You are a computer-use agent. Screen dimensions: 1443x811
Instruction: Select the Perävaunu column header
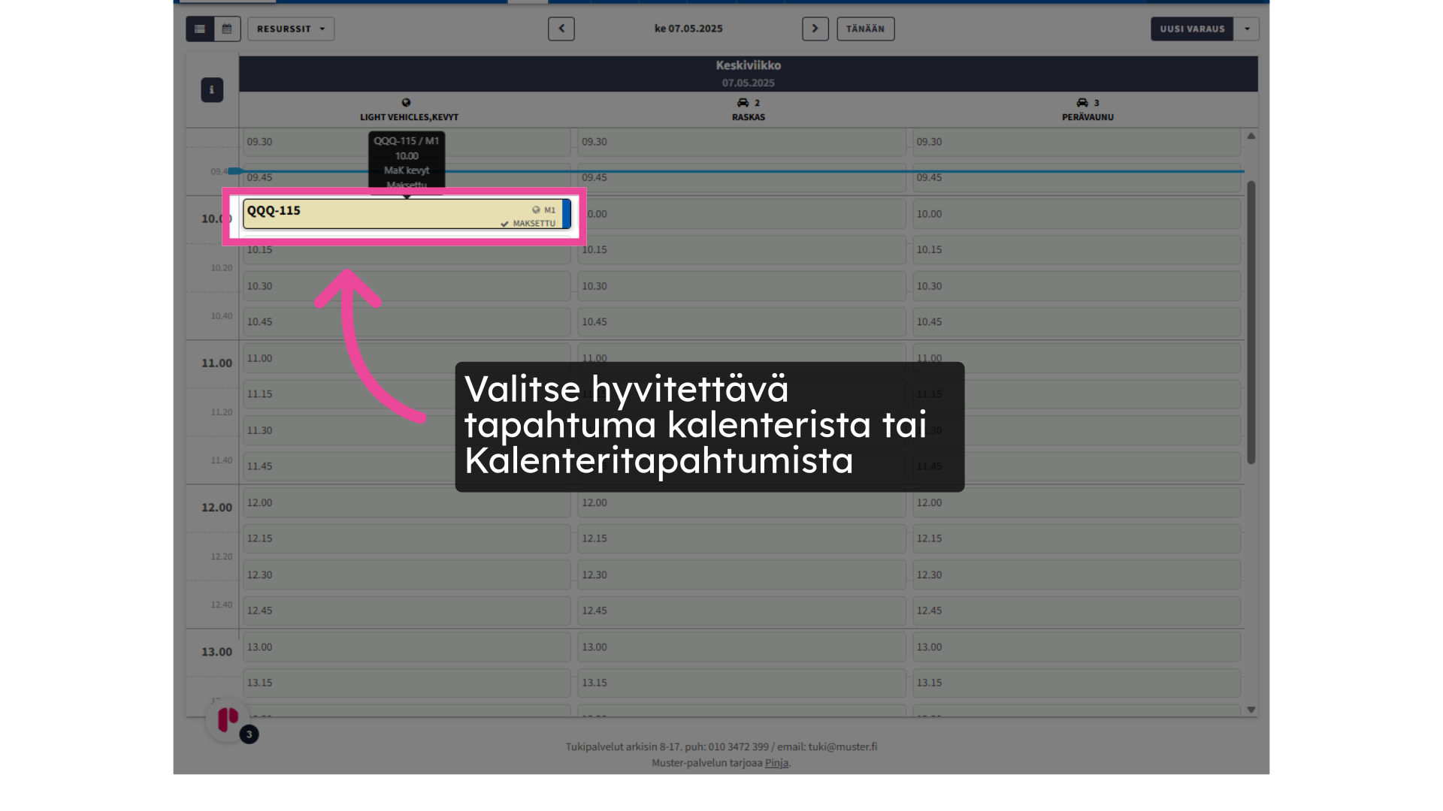(x=1088, y=110)
